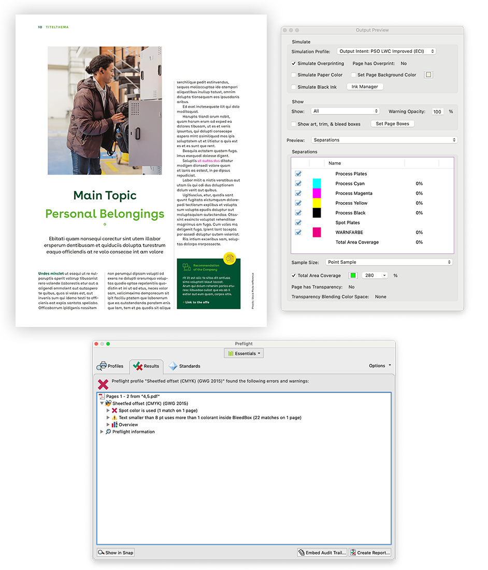Viewport: 488px width, 570px height.
Task: Click the Standards diamond icon
Action: coord(173,366)
